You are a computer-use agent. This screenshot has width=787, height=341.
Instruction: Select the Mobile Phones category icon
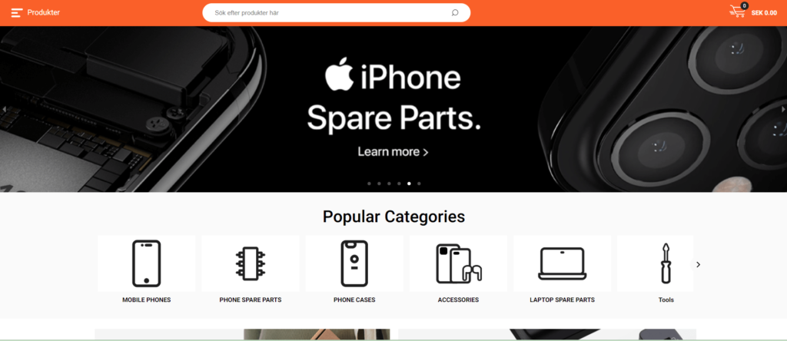(x=147, y=263)
